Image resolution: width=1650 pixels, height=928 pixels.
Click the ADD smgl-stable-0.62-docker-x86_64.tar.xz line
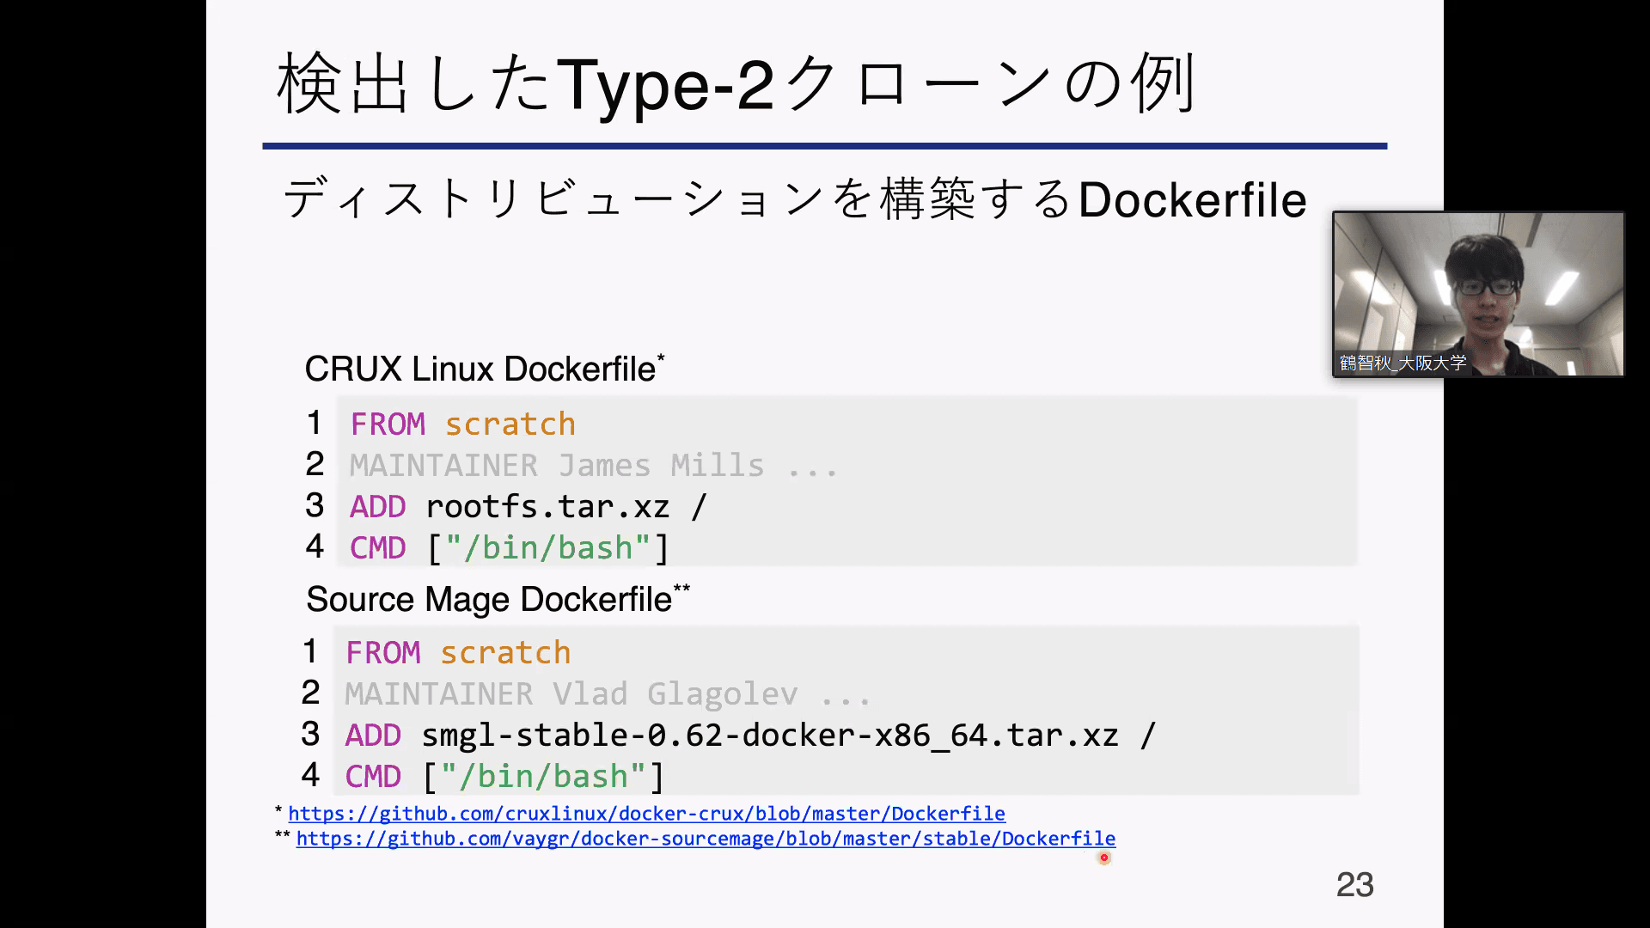coord(749,736)
